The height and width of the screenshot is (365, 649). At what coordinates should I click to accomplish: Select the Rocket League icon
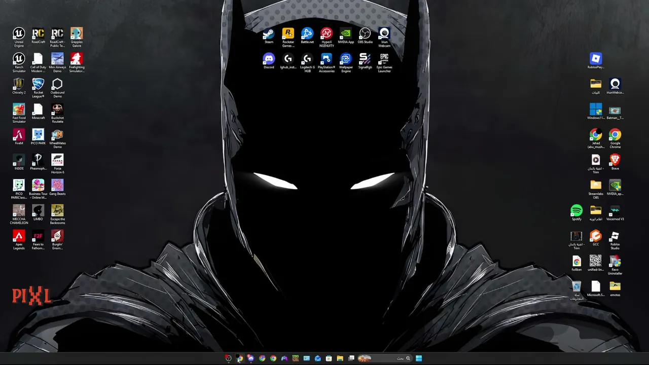tap(38, 88)
